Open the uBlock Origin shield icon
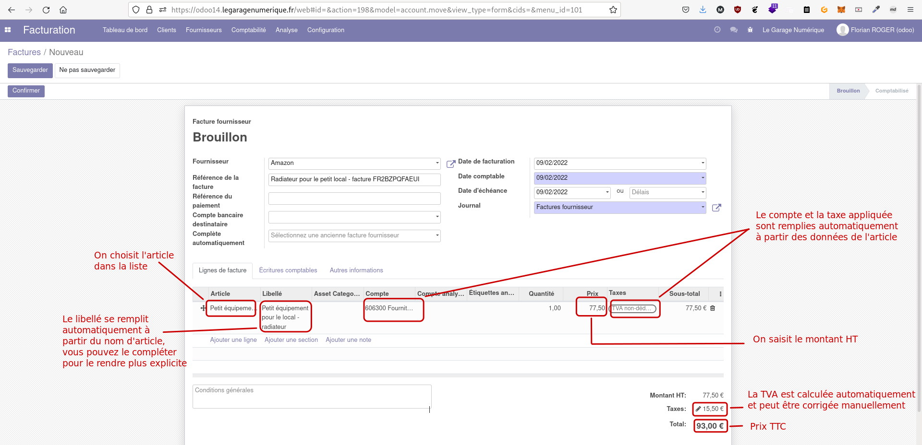The width and height of the screenshot is (922, 445). (738, 10)
